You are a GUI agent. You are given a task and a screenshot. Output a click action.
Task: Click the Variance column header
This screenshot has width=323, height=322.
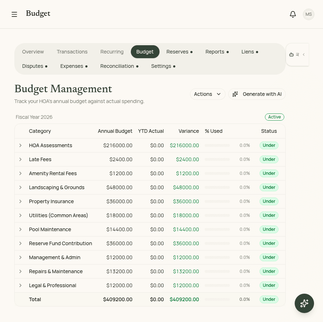coord(189,131)
